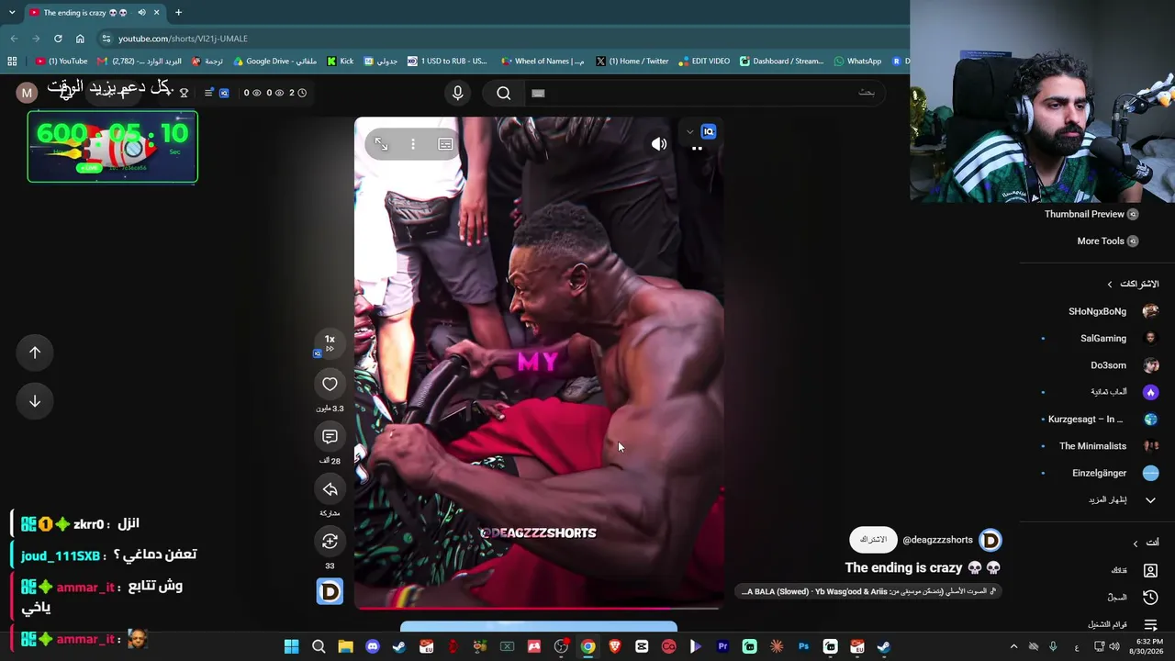Open the M account avatar menu
The image size is (1175, 661).
coord(27,93)
